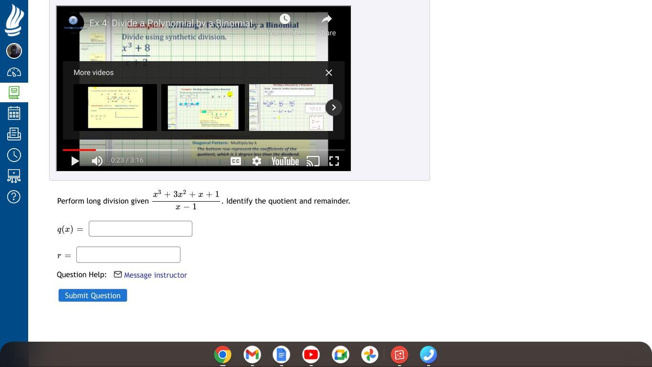Open the user profile avatar
The image size is (652, 367).
pos(14,51)
